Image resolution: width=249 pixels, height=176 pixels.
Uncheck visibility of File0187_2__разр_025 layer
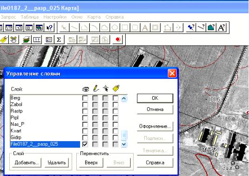[x=85, y=144]
